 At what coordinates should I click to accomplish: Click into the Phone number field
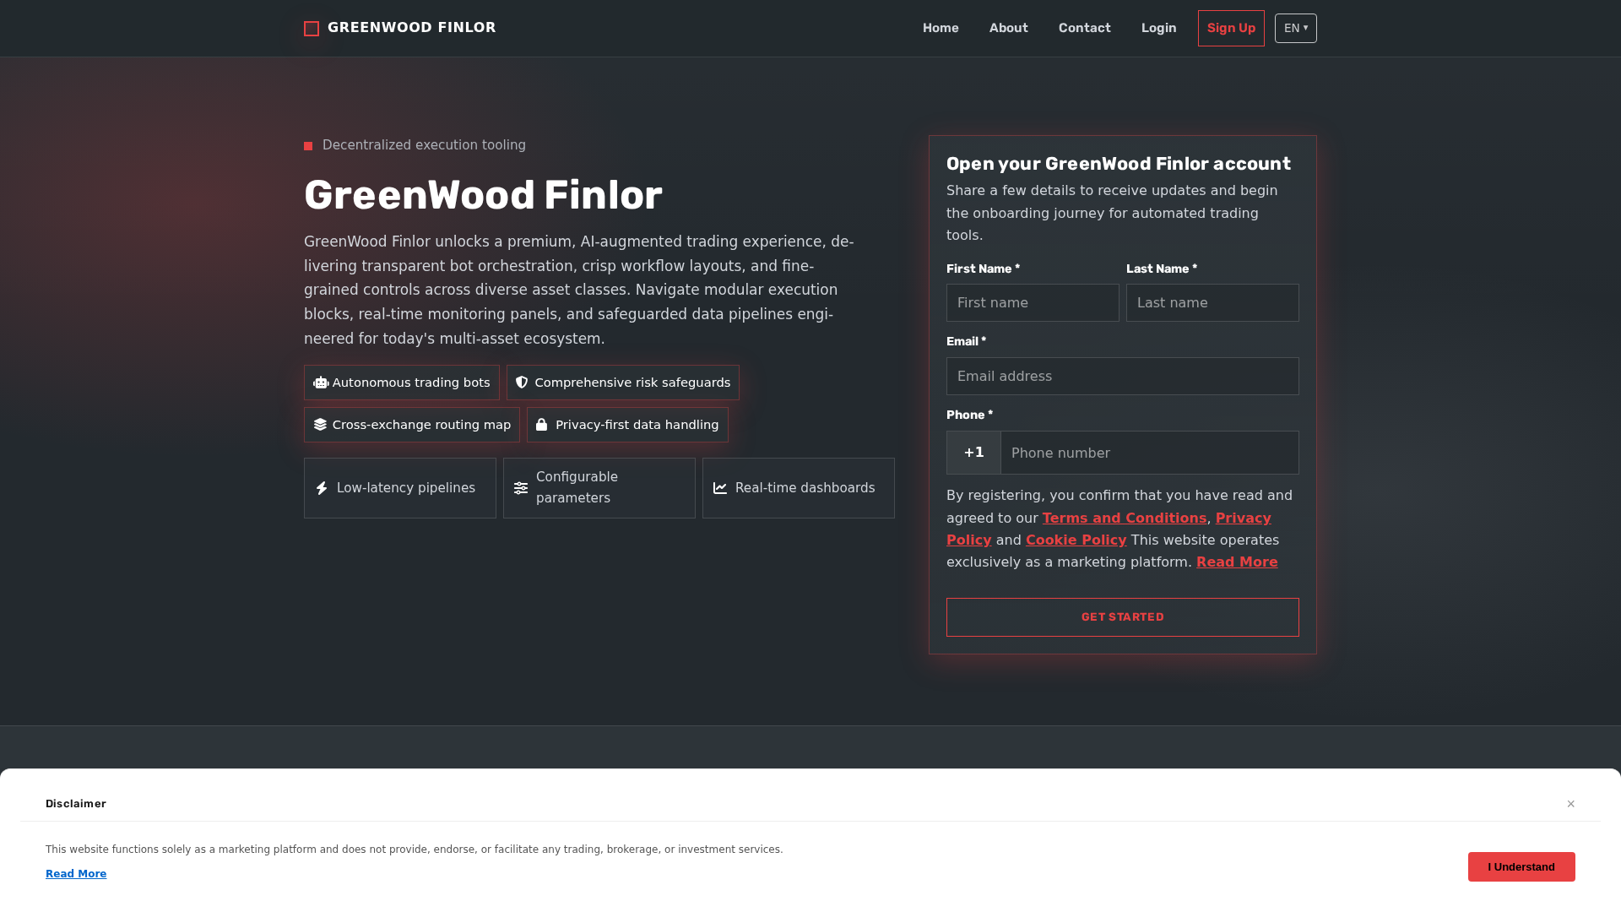coord(1150,453)
